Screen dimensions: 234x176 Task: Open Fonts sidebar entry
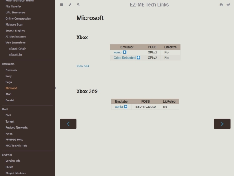pos(9,134)
